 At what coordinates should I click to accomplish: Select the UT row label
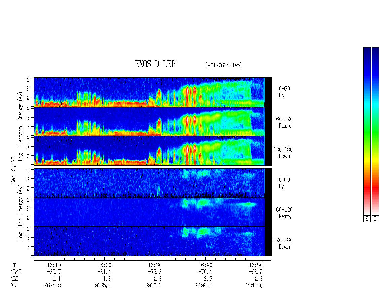tap(13, 265)
